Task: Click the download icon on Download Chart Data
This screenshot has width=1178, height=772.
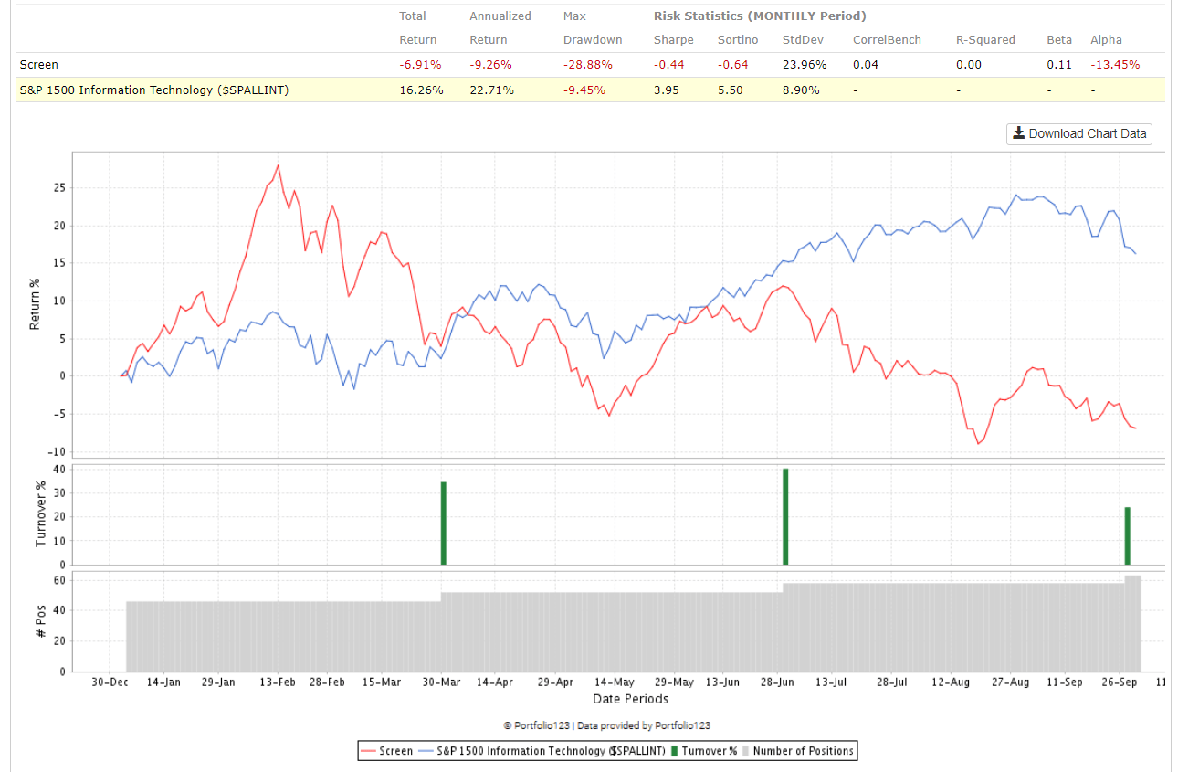Action: click(x=1018, y=133)
